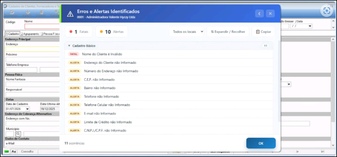Viewport: 337px width, 157px height.
Task: Click the Município search magnifier icon
Action: tap(18, 134)
